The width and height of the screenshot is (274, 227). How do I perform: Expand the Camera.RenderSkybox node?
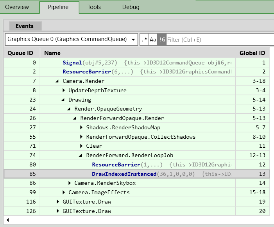pos(70,183)
